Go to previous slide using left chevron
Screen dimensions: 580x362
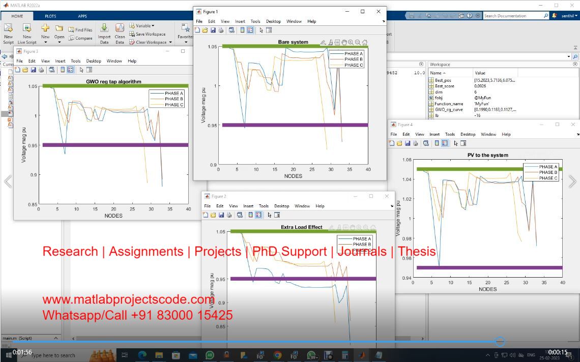(x=8, y=182)
